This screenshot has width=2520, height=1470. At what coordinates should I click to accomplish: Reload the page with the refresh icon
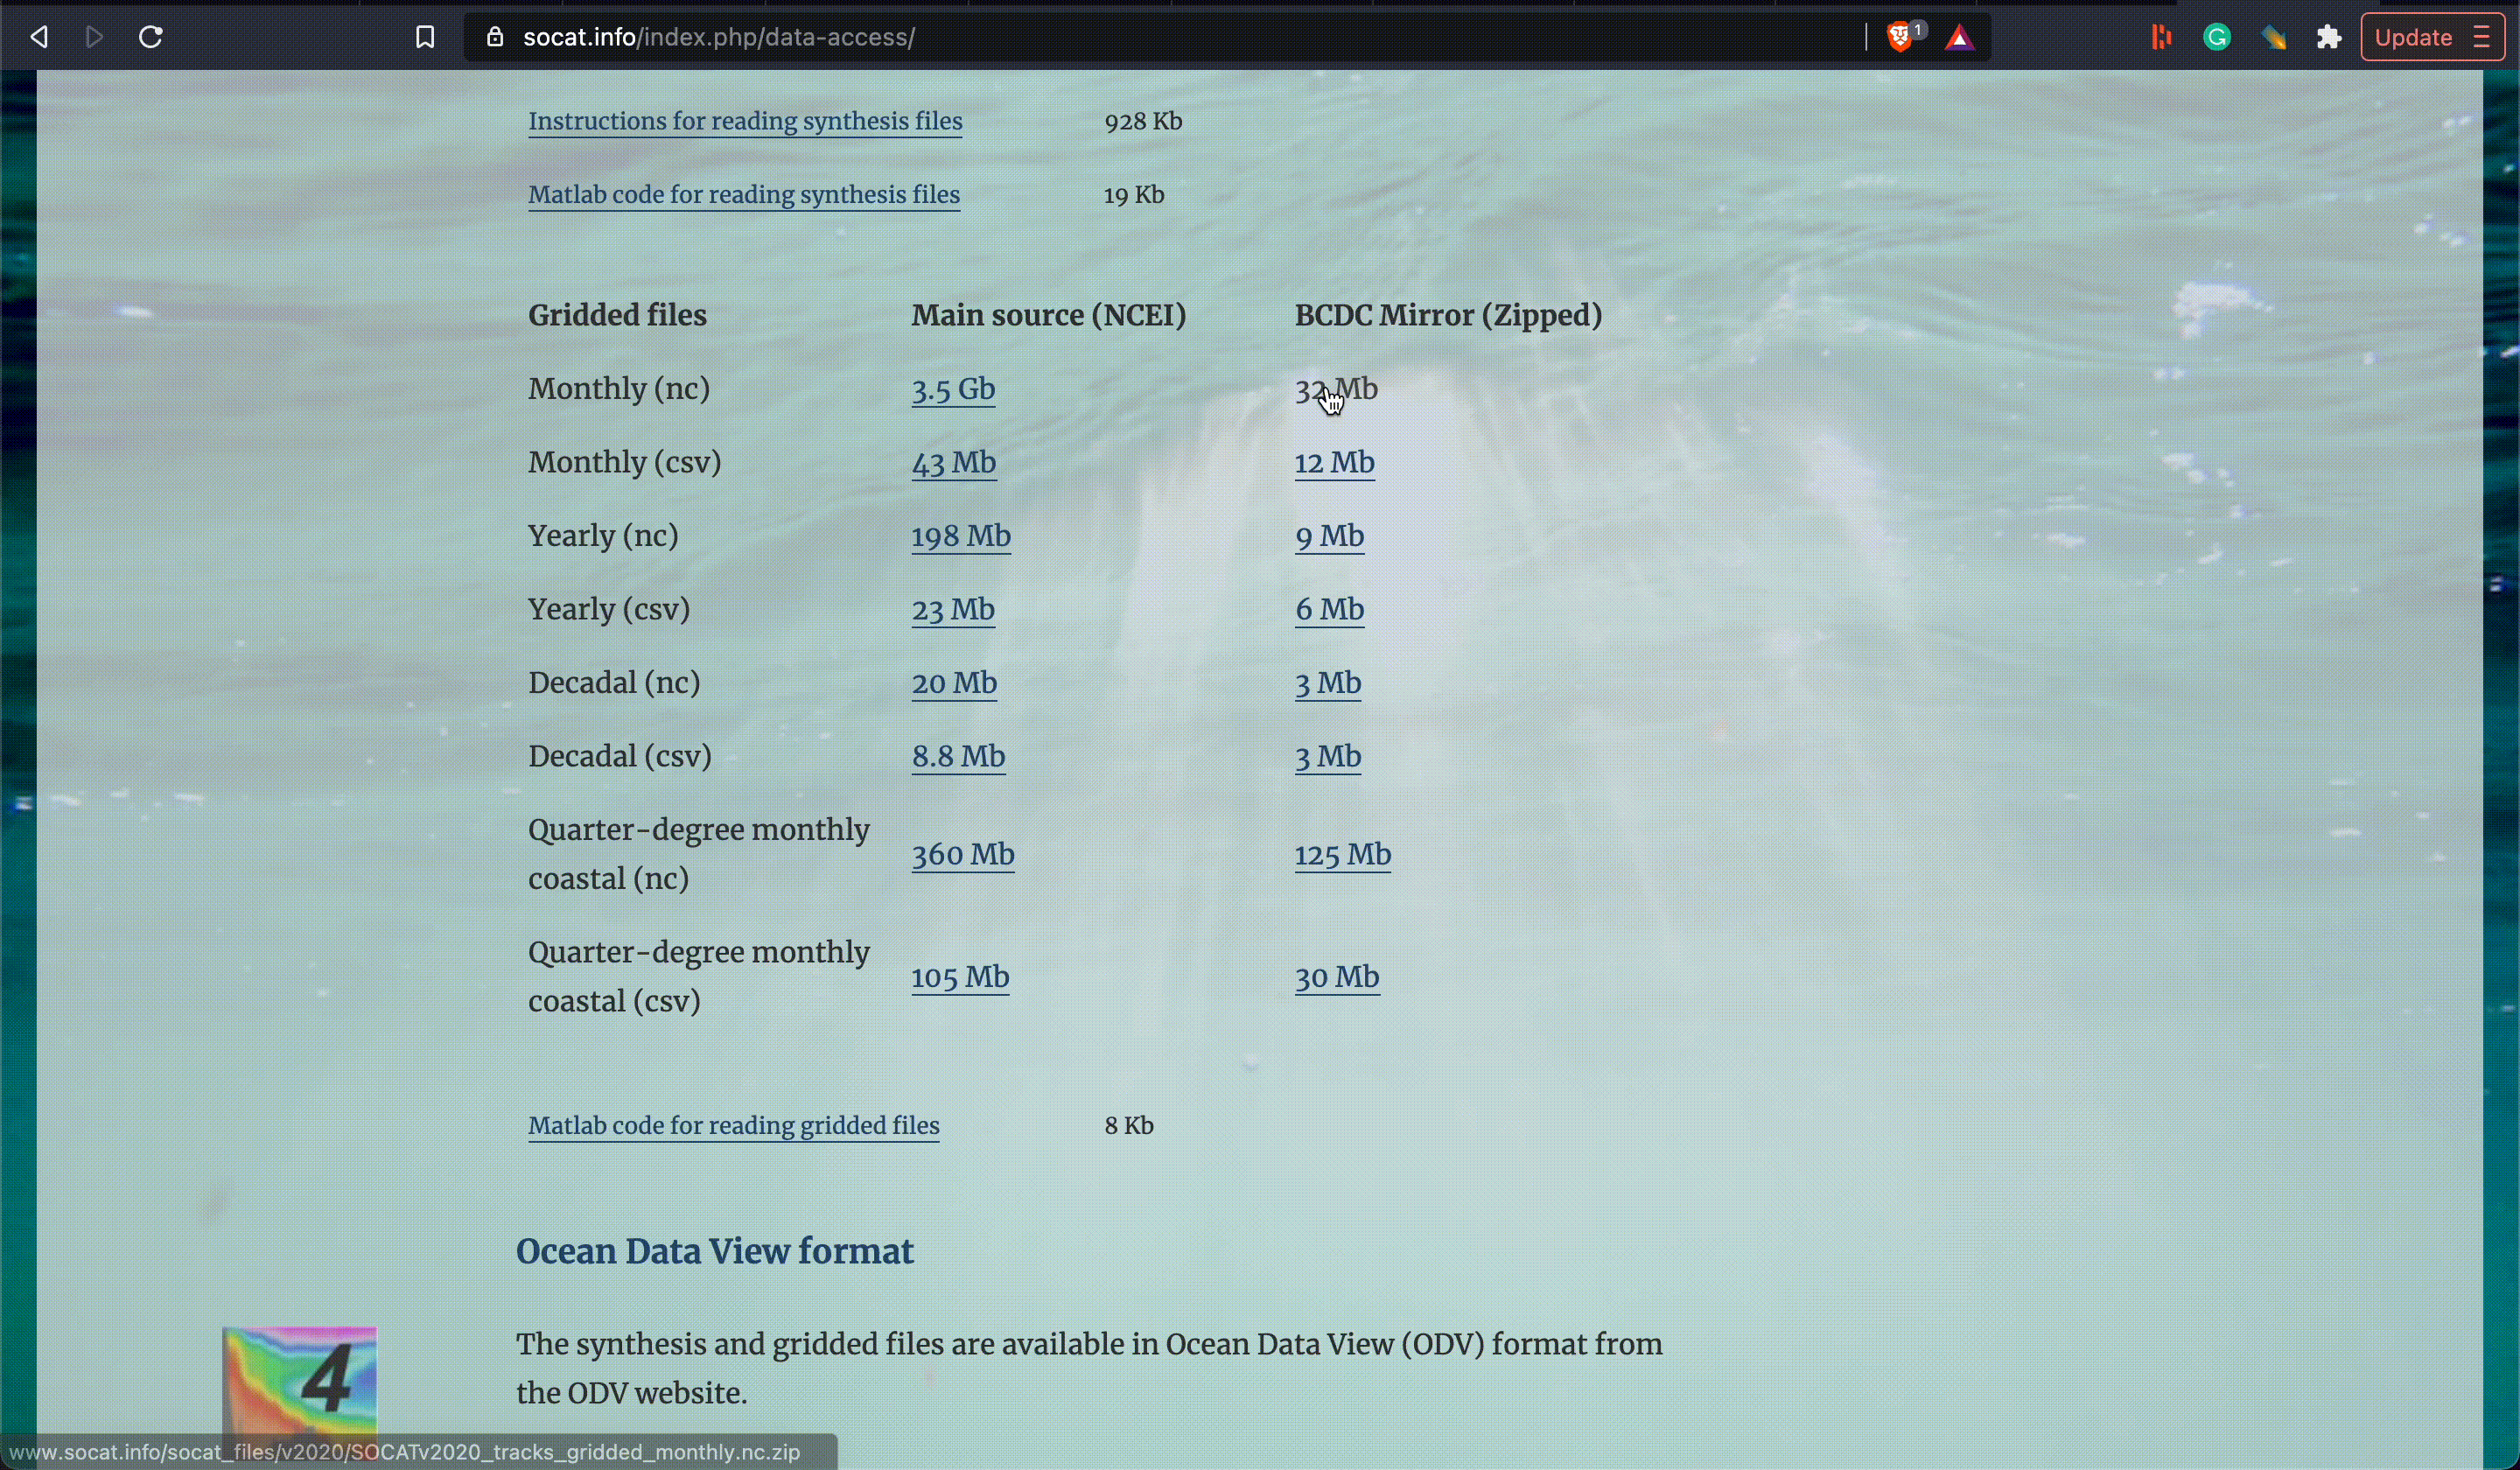coord(151,38)
